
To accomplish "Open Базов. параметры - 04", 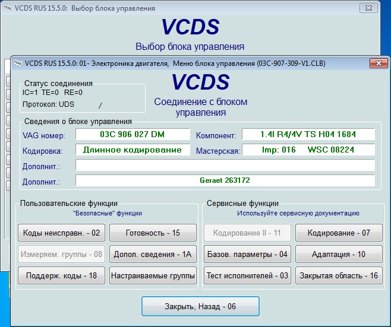I will pyautogui.click(x=247, y=254).
